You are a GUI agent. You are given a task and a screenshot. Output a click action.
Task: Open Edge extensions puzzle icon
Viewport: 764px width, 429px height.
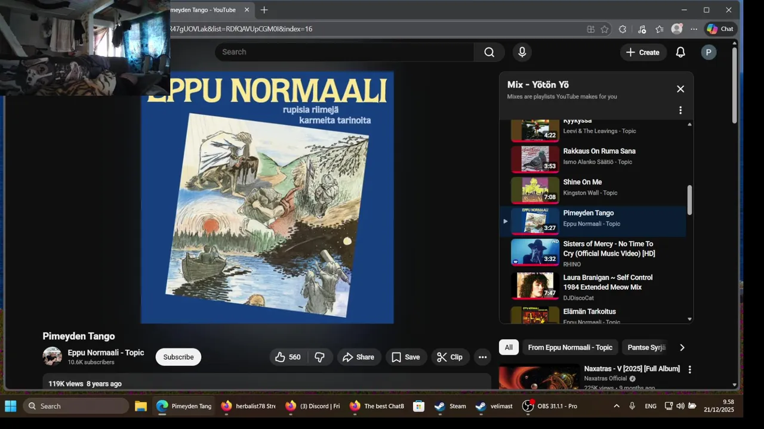point(623,29)
